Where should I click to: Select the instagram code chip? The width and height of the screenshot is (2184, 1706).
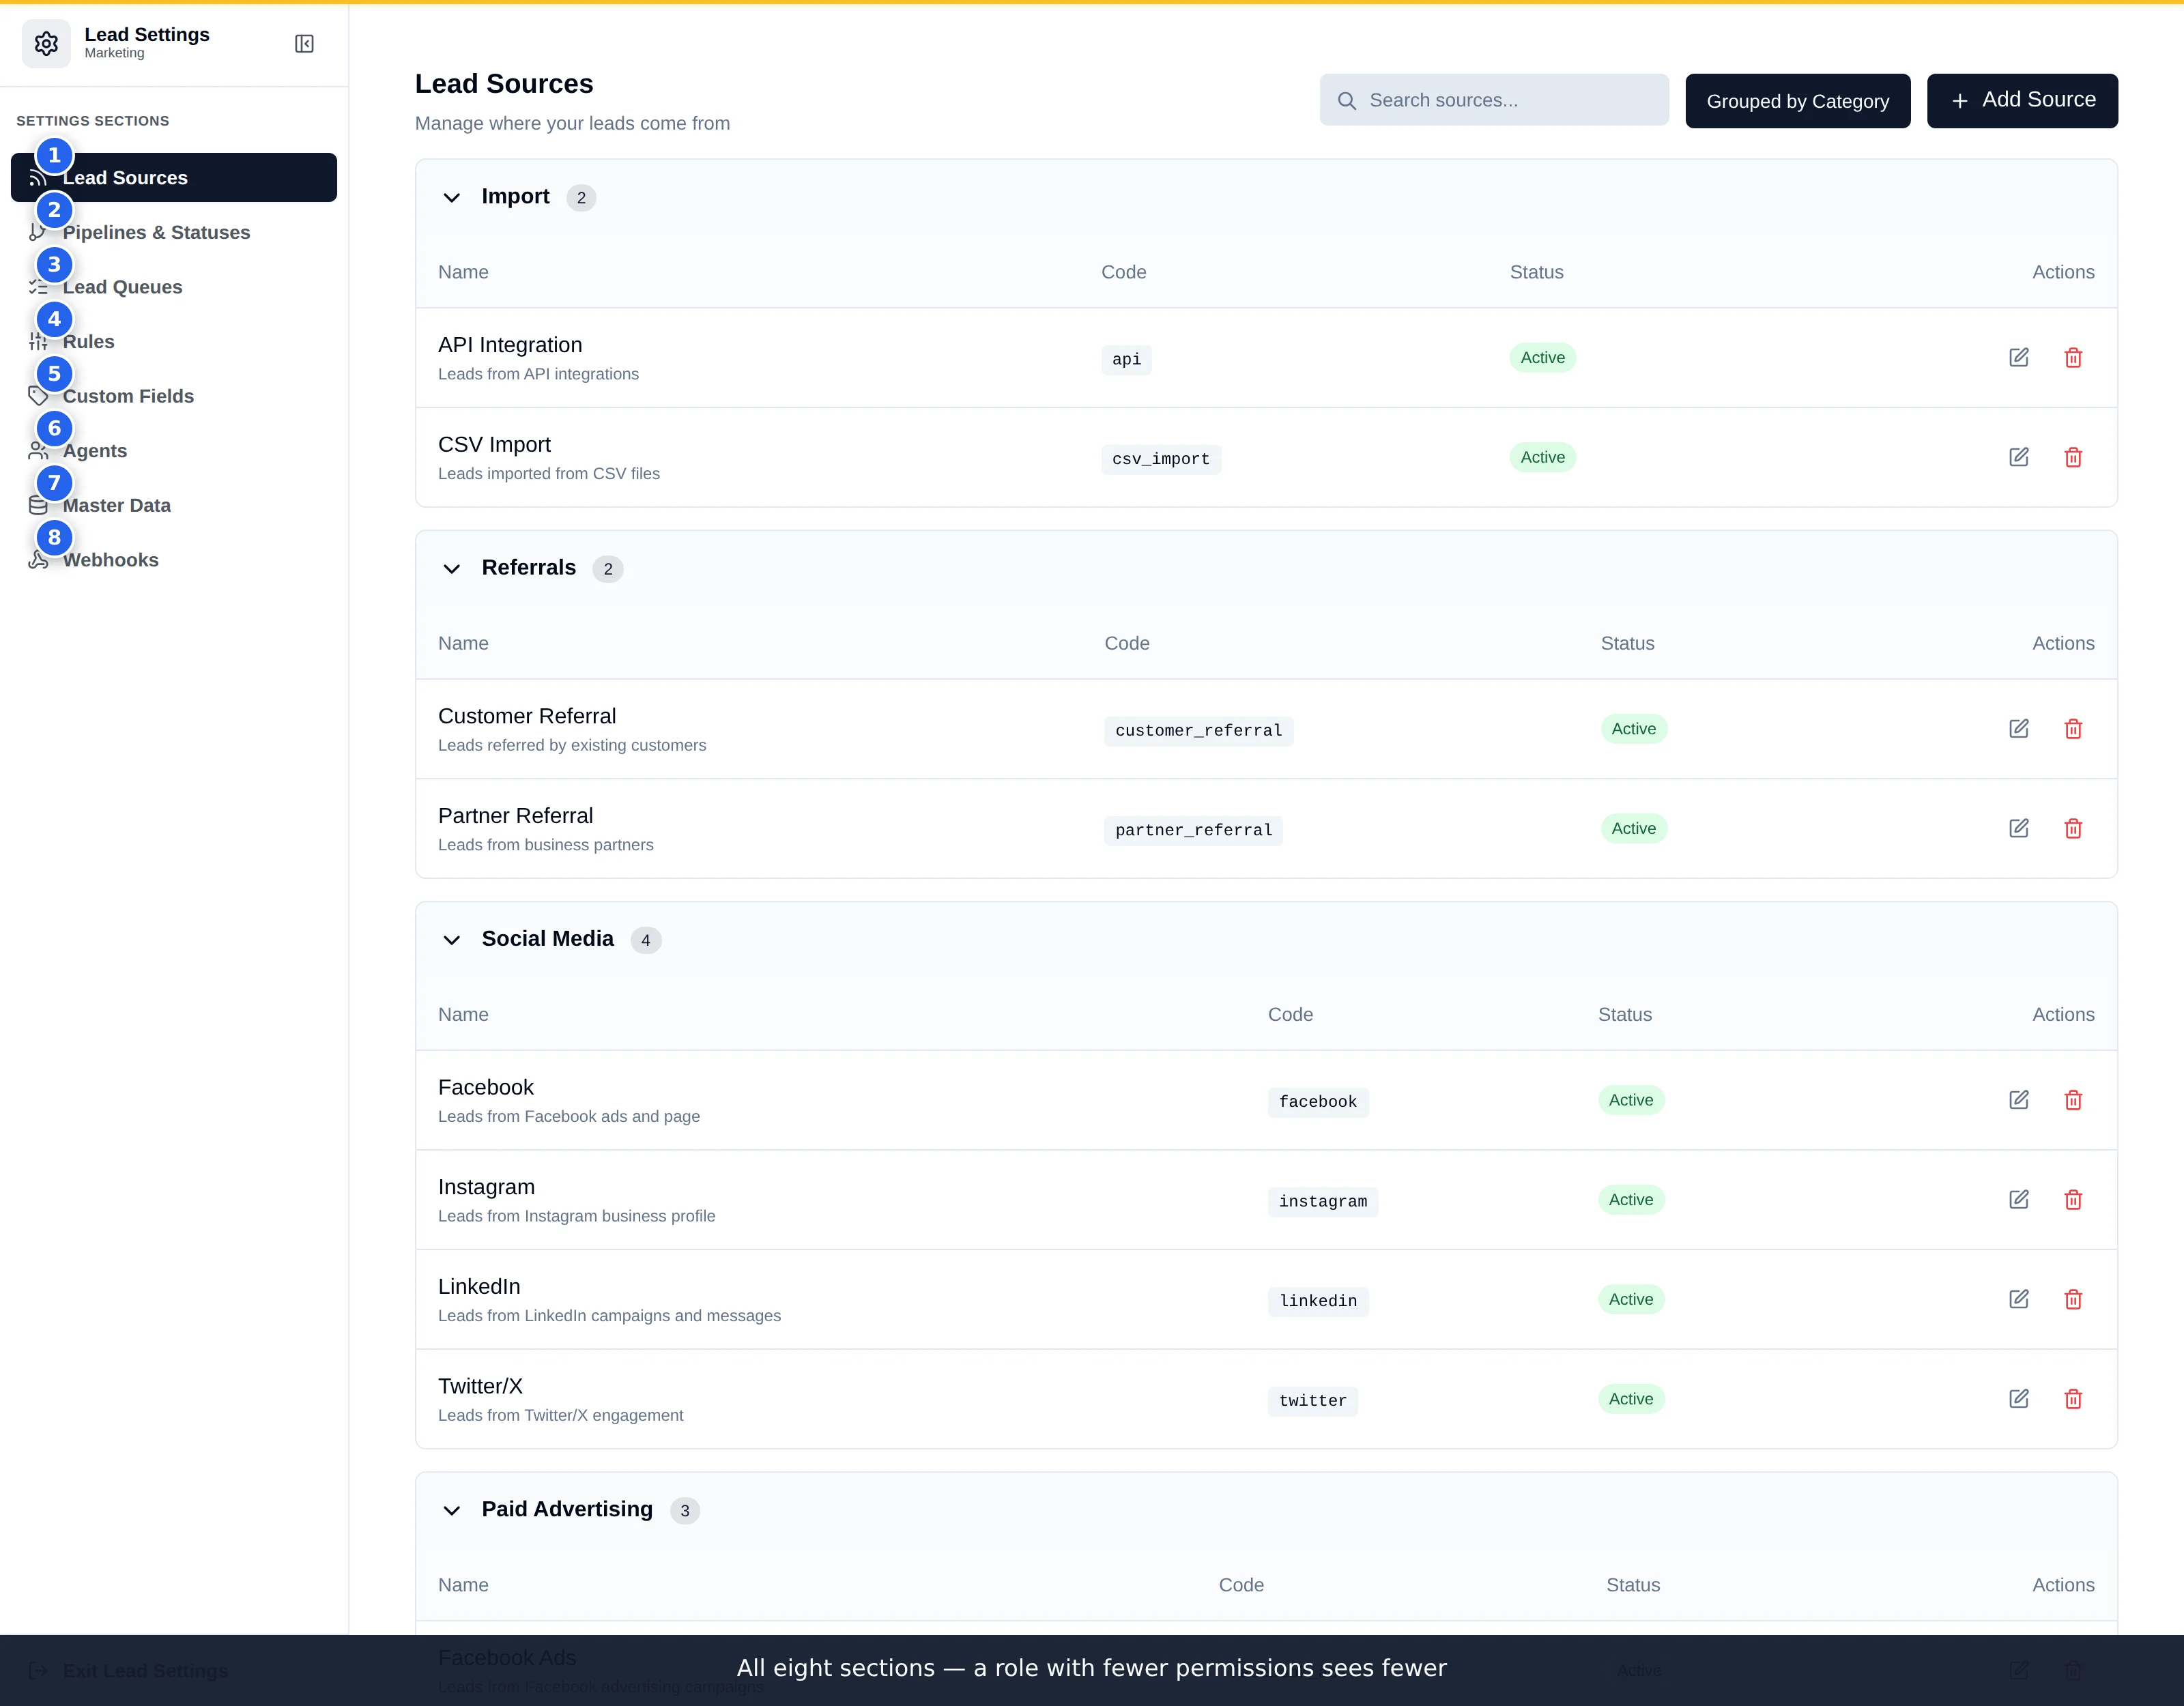point(1323,1202)
